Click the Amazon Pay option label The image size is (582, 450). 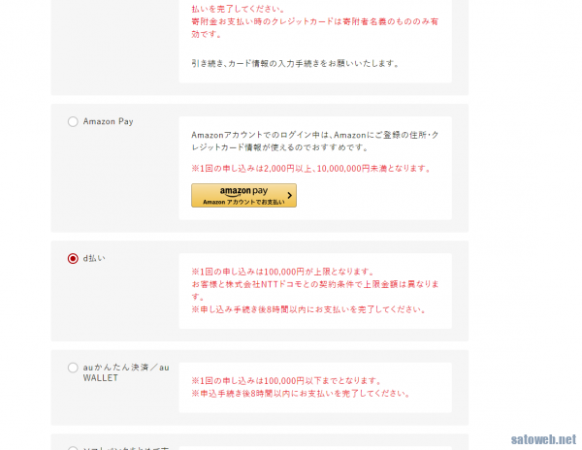[108, 122]
